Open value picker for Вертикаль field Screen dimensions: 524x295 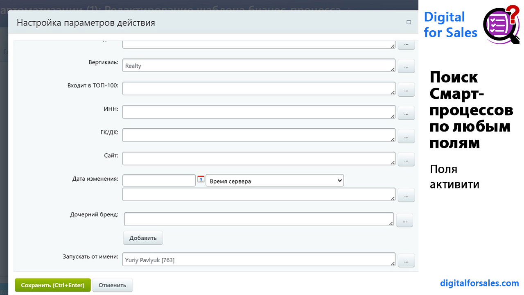click(406, 66)
